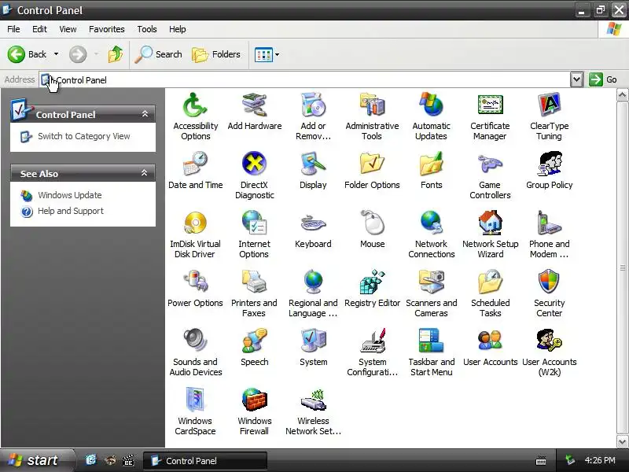The height and width of the screenshot is (472, 629).
Task: Click the Start button
Action: pos(37,460)
